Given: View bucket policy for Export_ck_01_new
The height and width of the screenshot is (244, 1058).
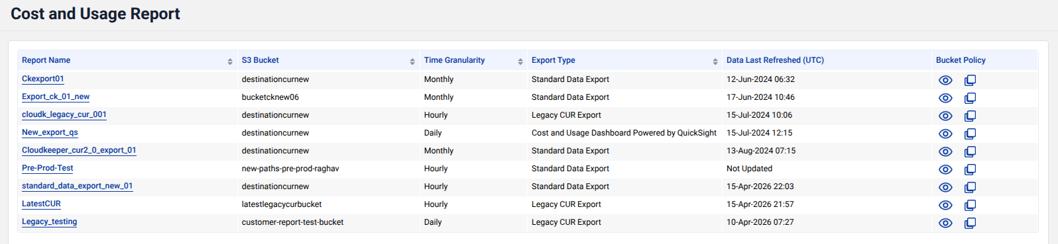Looking at the screenshot, I should [x=945, y=98].
